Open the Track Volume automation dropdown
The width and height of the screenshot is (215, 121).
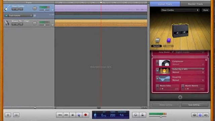tap(20, 15)
